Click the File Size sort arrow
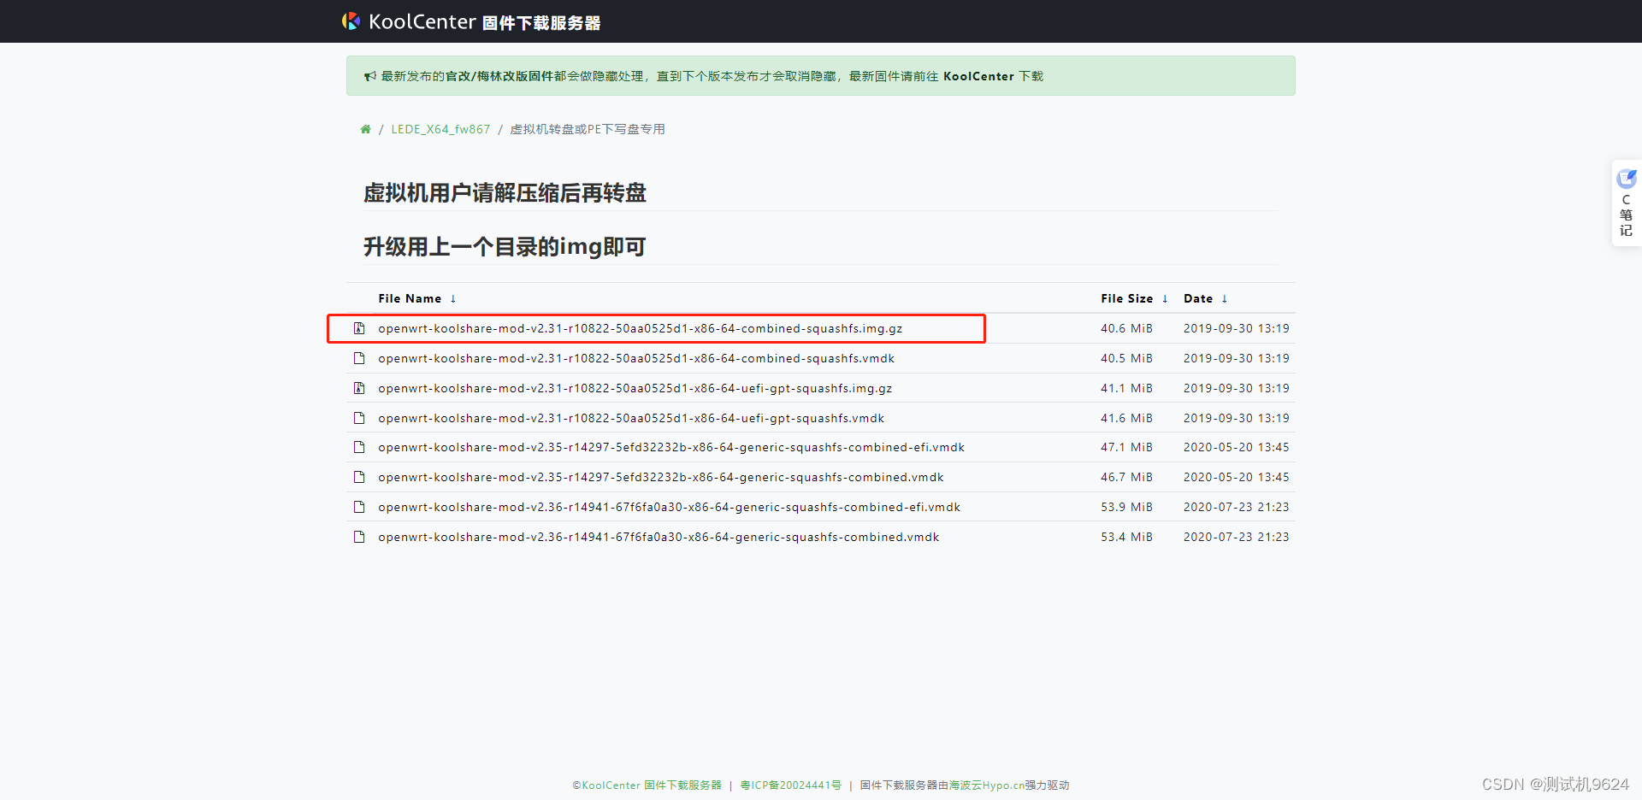The image size is (1642, 800). pos(1165,298)
